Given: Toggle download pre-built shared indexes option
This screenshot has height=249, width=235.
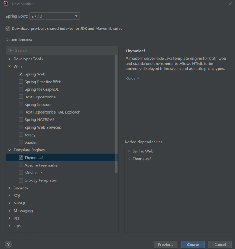Looking at the screenshot, I should click(8, 29).
